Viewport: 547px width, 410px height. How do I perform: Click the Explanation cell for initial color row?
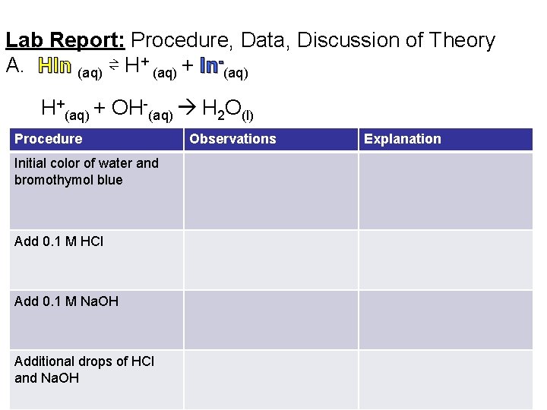(445, 191)
